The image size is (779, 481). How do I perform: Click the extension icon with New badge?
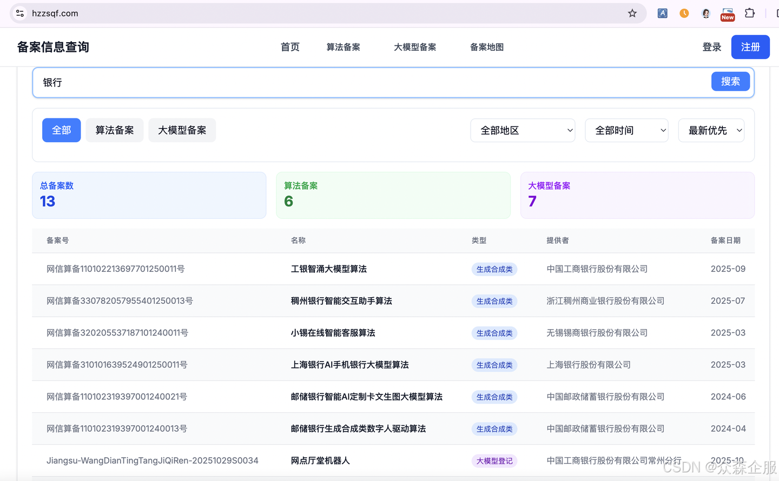coord(728,15)
